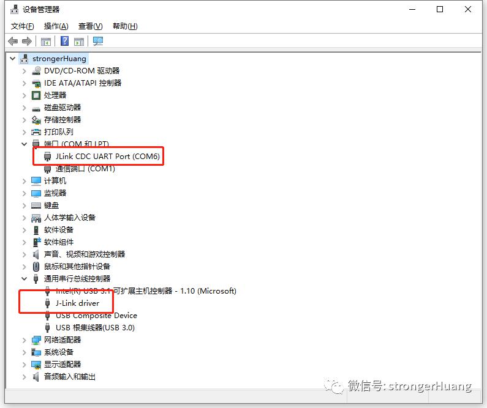Click the 存储控制器 storage controller icon
Screen dimensions: 487x408
coord(36,120)
